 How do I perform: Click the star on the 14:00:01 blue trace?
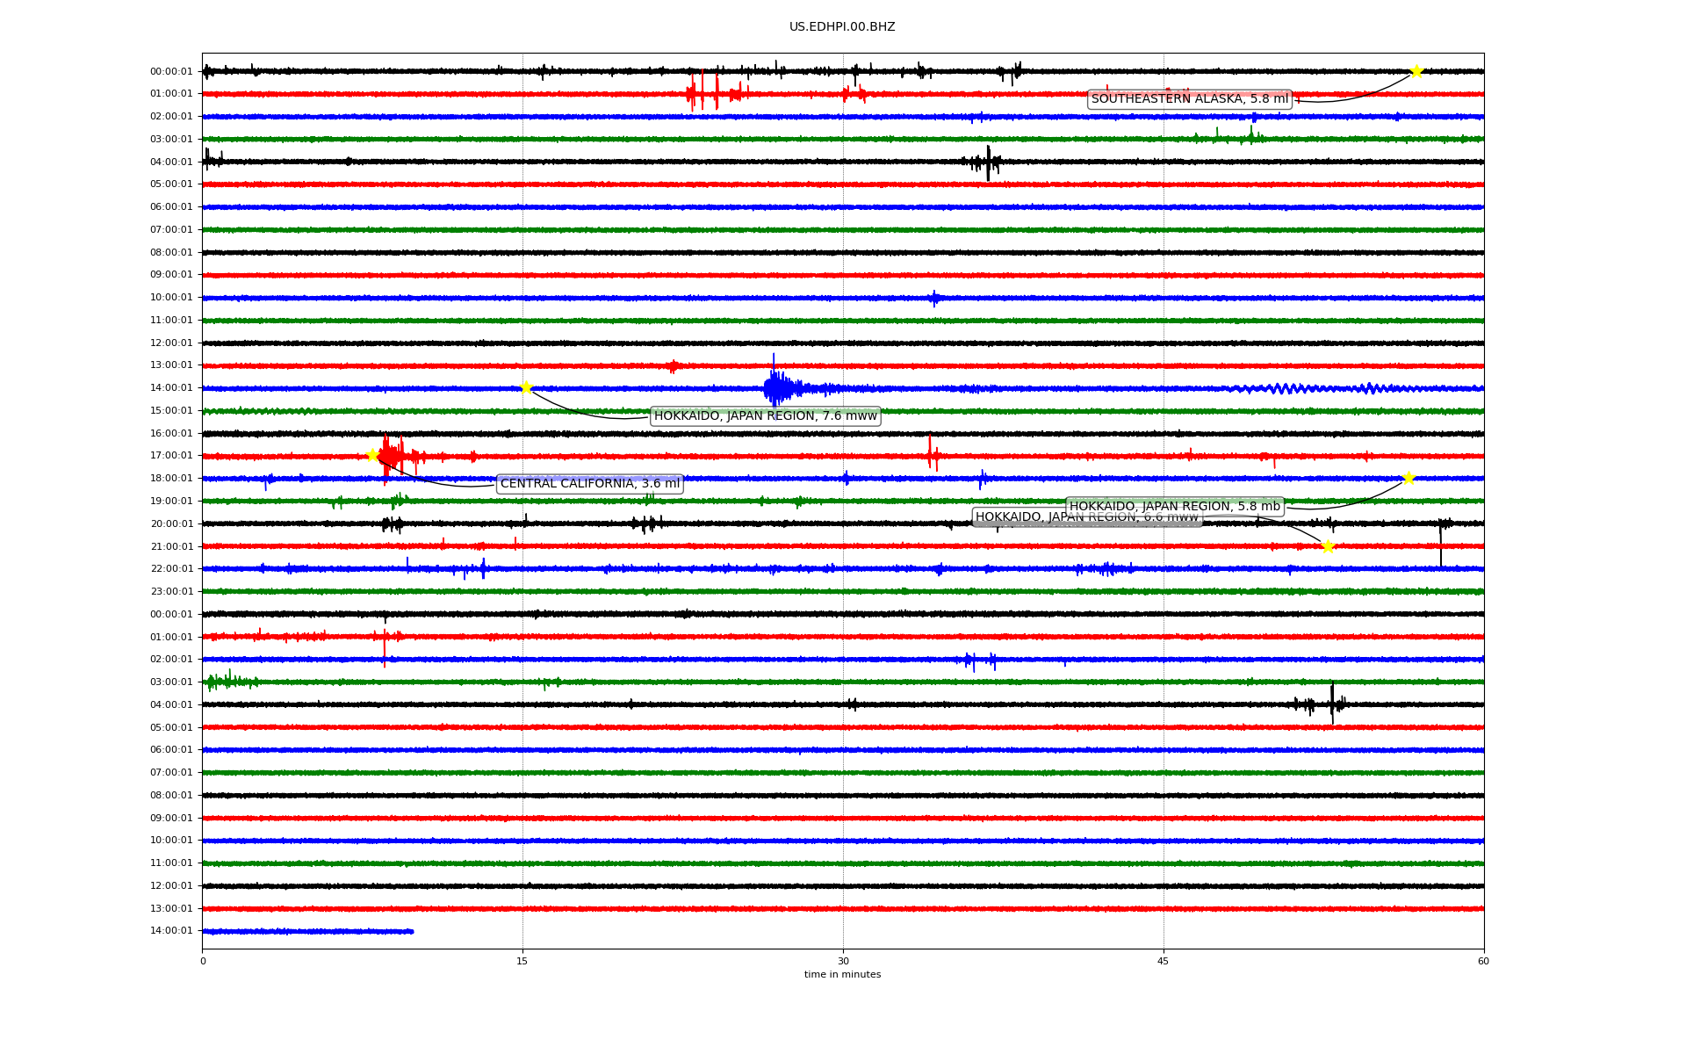tap(526, 387)
